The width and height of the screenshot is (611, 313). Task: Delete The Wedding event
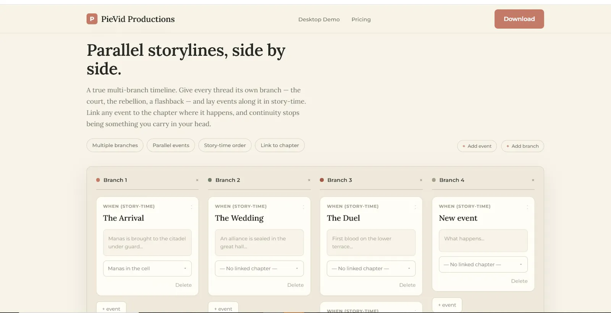coord(295,285)
